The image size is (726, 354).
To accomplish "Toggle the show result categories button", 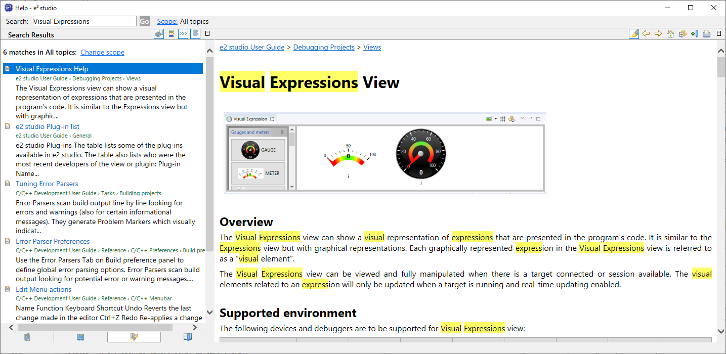I will point(159,34).
